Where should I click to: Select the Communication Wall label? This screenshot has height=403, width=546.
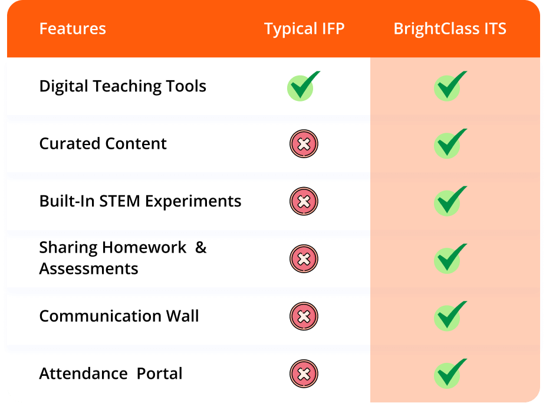pos(119,316)
